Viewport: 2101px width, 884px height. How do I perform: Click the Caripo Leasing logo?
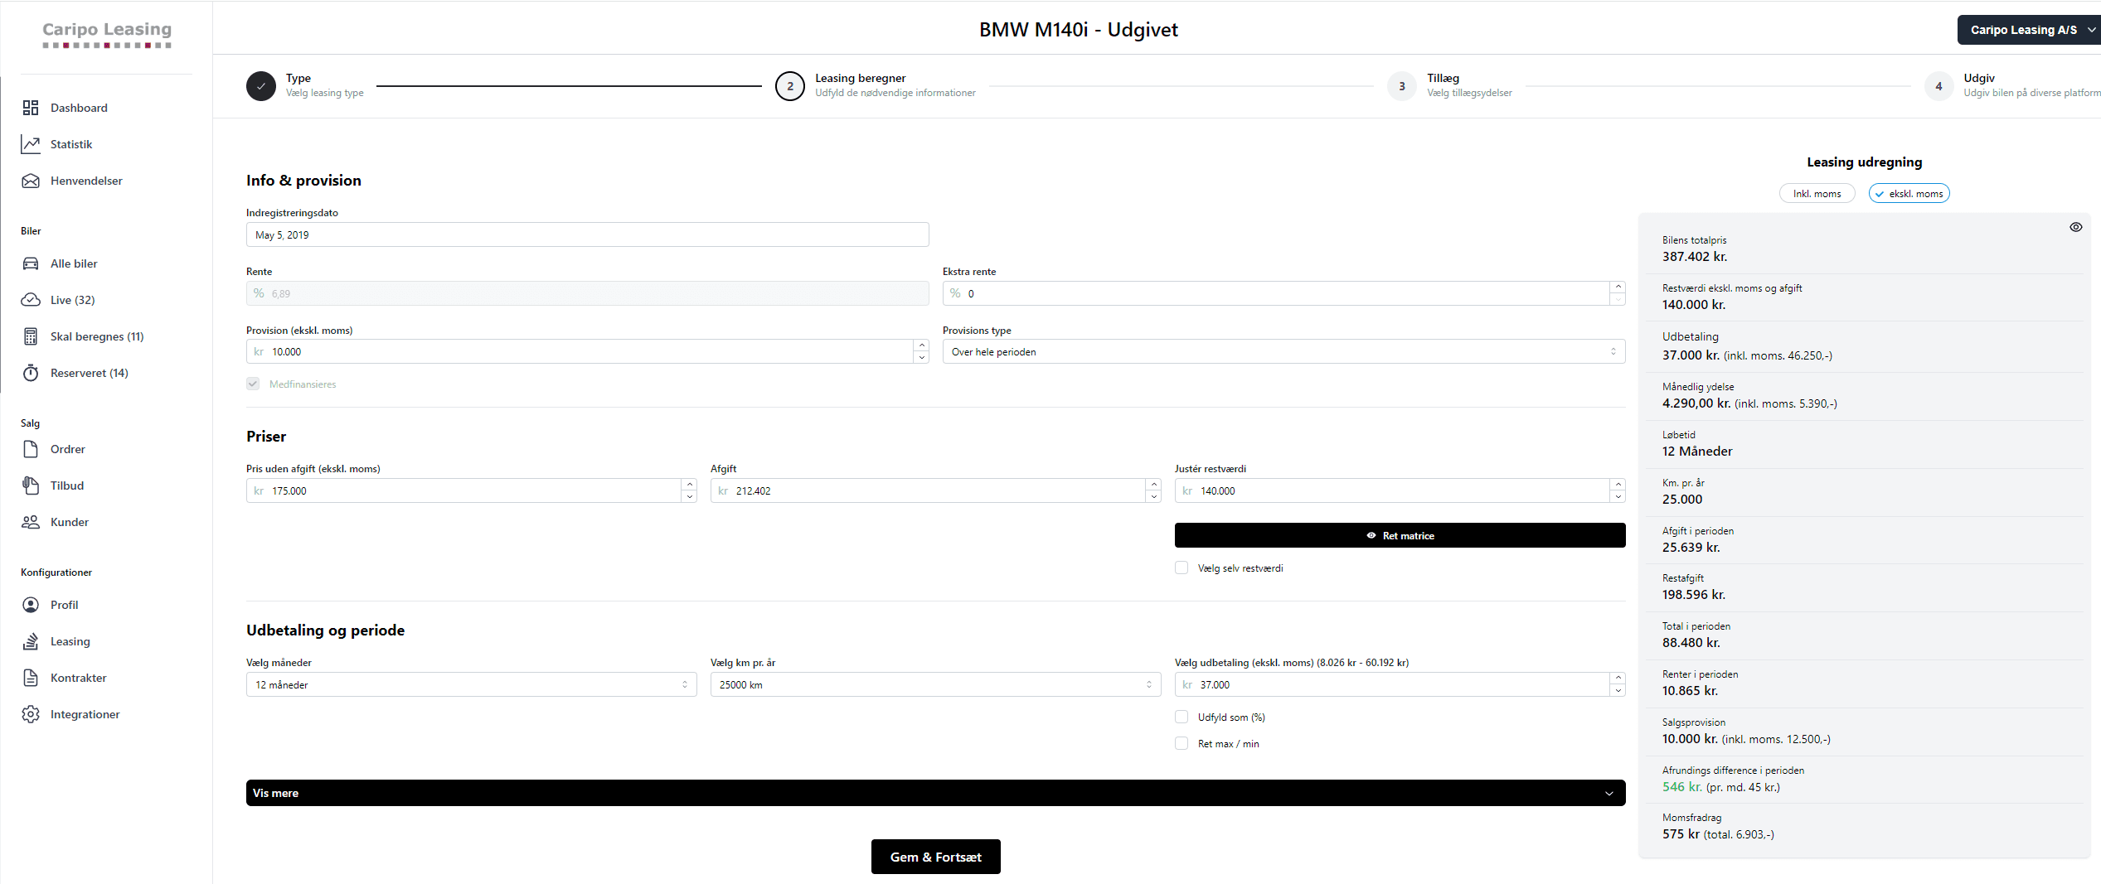(x=107, y=34)
